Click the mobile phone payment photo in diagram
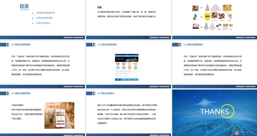The image size is (257, 136). coord(222,16)
